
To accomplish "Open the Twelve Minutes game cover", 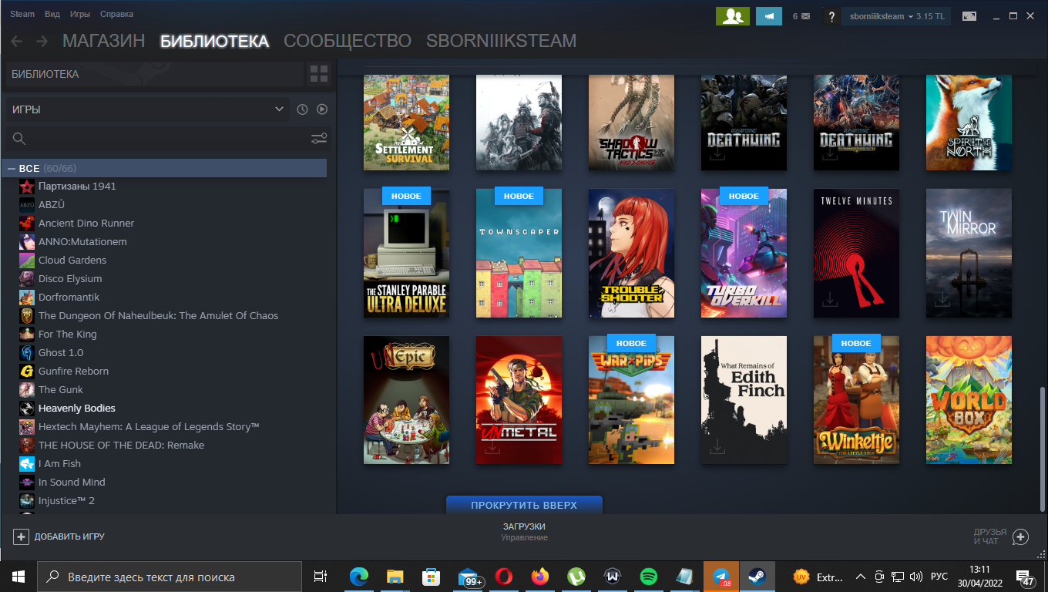I will [856, 253].
